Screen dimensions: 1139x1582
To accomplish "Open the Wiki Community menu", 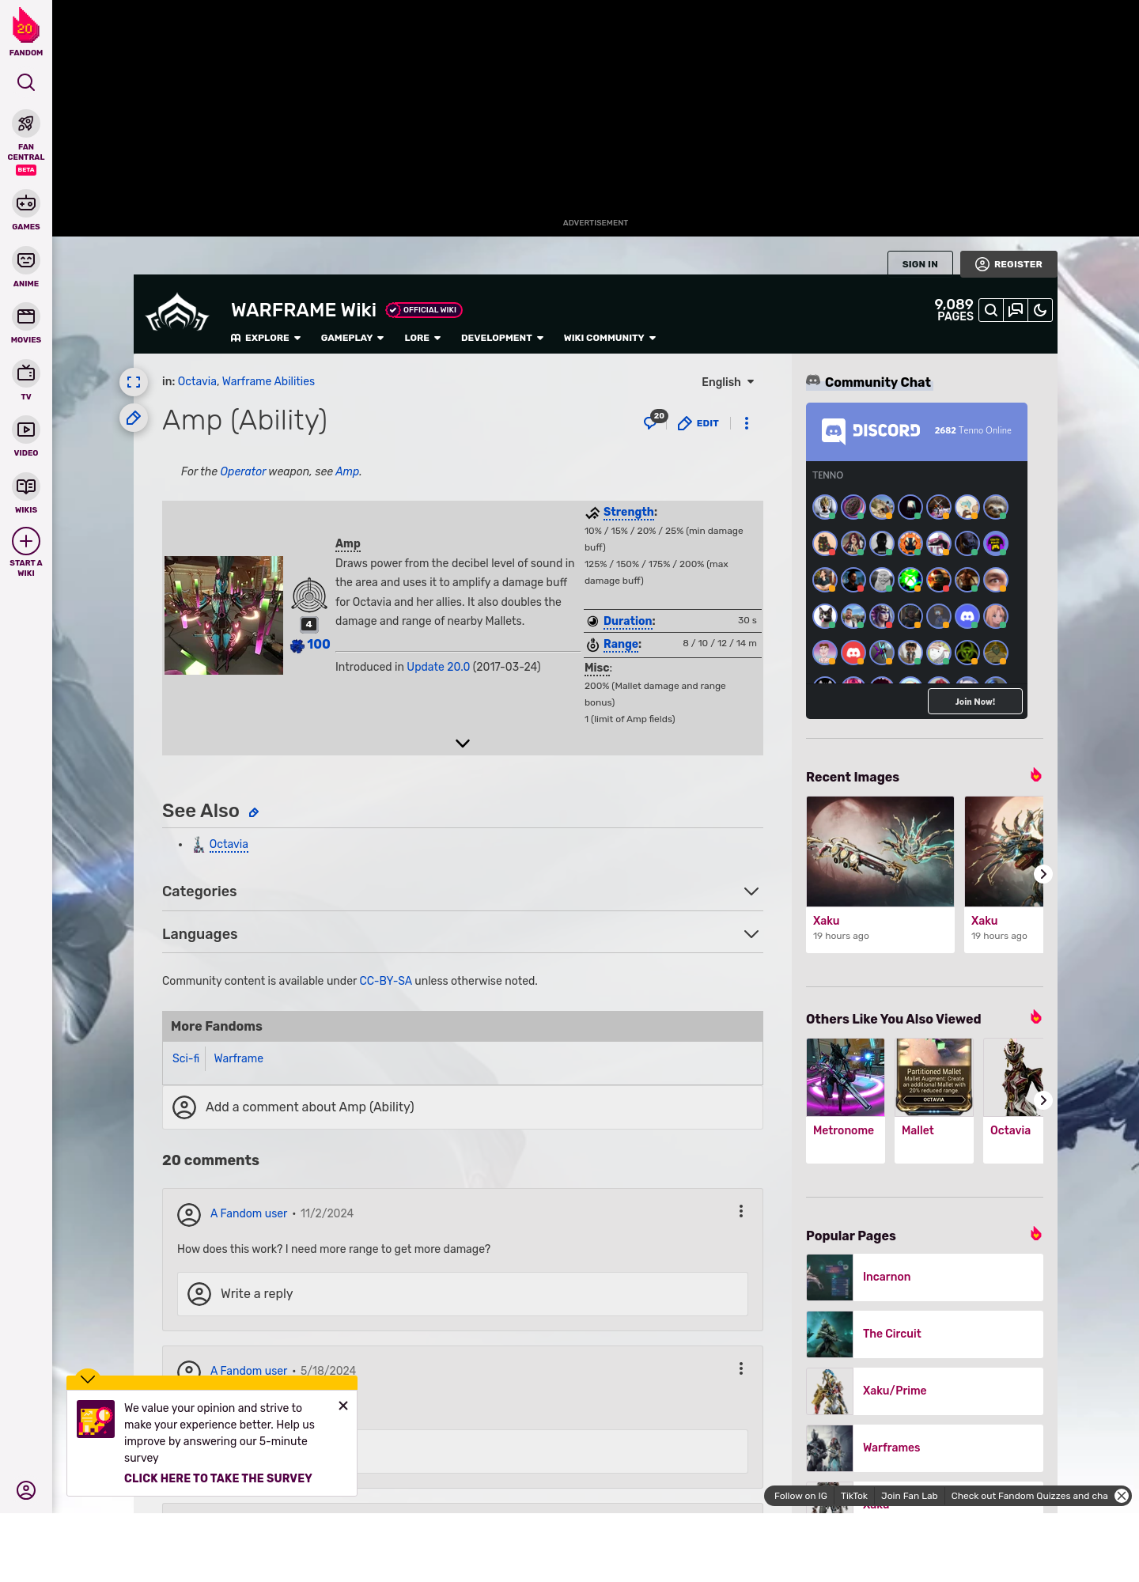I will click(x=610, y=338).
